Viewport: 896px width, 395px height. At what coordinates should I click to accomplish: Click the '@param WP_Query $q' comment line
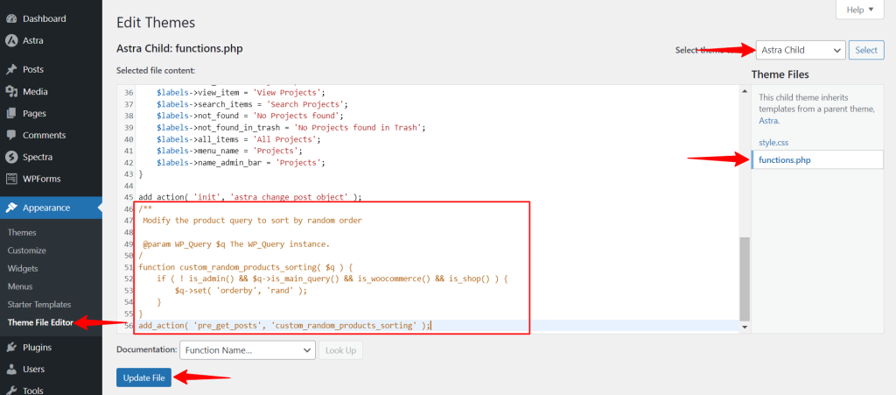(x=236, y=244)
